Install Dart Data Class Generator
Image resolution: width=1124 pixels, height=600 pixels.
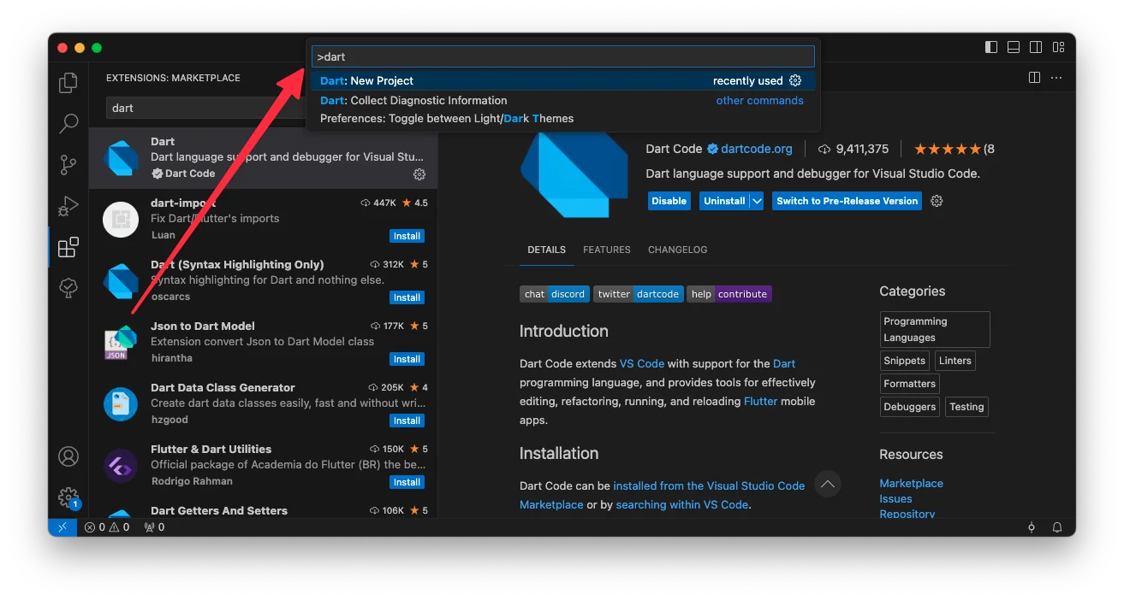pyautogui.click(x=407, y=421)
